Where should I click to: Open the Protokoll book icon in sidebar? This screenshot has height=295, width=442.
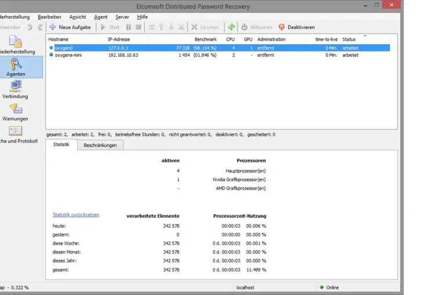[x=16, y=131]
